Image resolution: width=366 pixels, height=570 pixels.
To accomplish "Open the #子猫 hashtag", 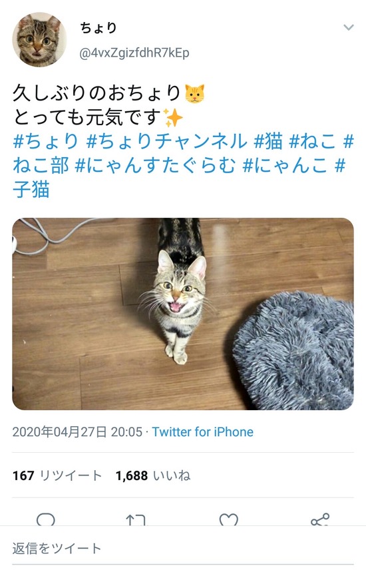I will pos(178,178).
